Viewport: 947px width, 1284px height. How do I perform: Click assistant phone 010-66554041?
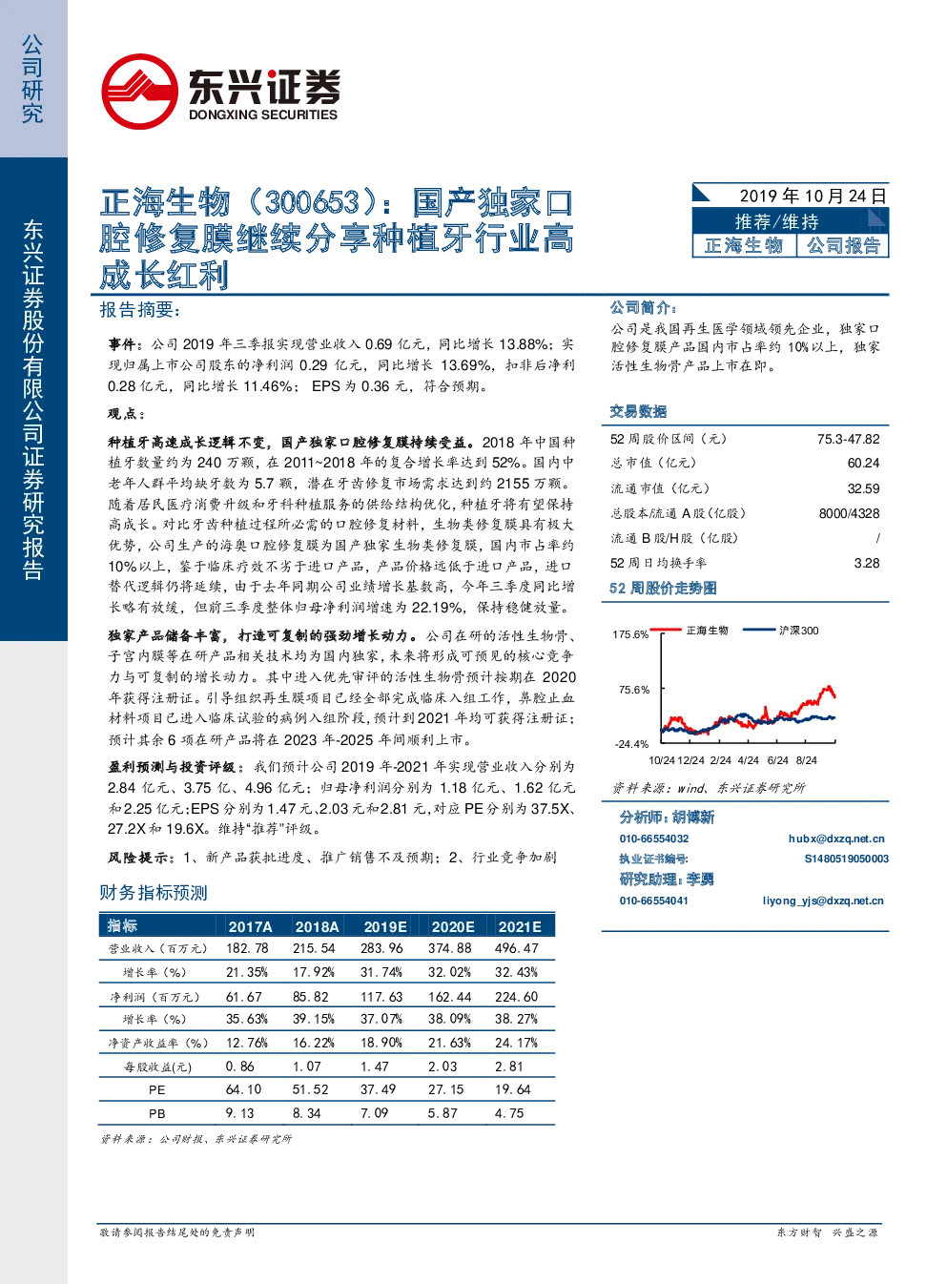654,901
